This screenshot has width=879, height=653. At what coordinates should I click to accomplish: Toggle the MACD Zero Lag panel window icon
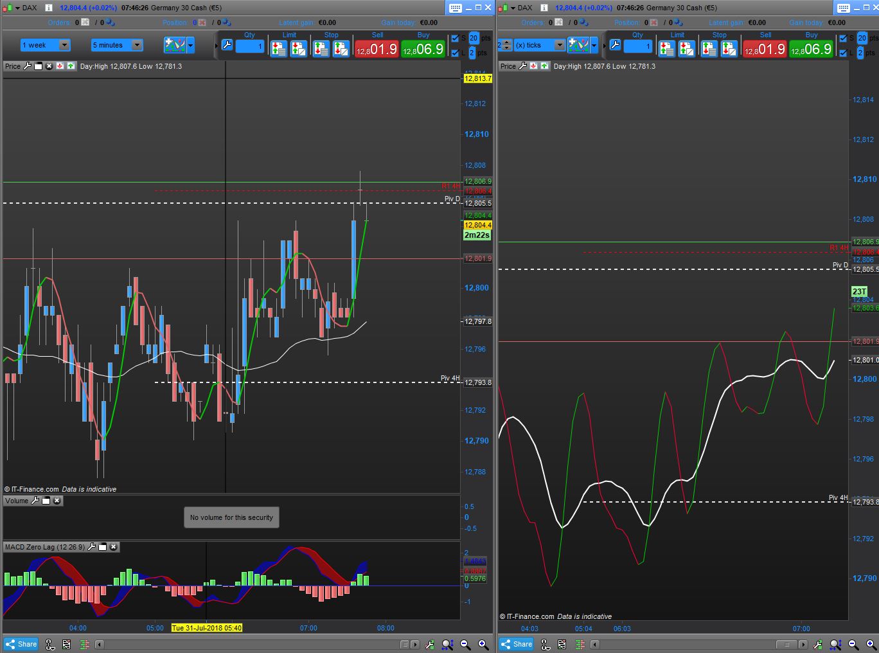[103, 547]
